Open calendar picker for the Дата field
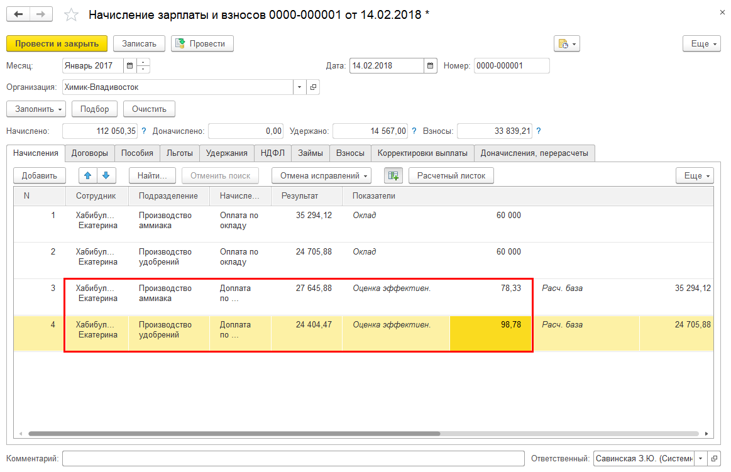731x472 pixels. pyautogui.click(x=430, y=65)
